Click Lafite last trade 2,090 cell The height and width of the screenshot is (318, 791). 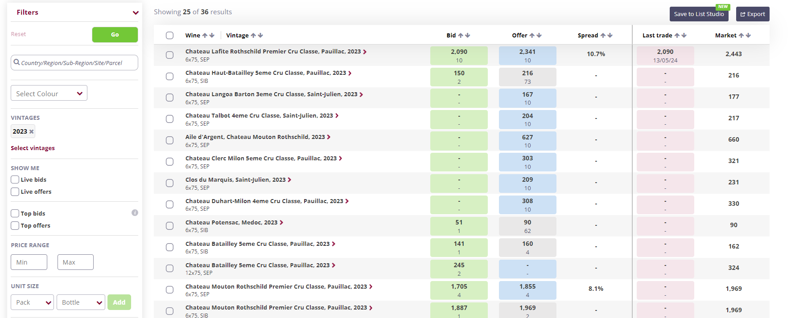[665, 56]
